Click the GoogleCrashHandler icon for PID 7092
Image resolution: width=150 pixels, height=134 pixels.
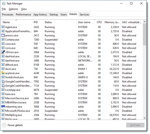3,81
